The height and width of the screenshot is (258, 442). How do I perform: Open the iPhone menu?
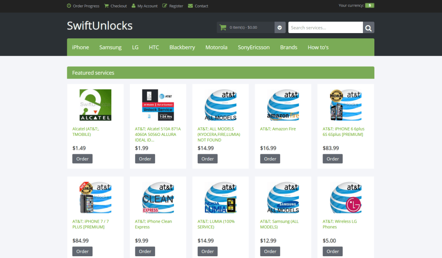(x=80, y=47)
